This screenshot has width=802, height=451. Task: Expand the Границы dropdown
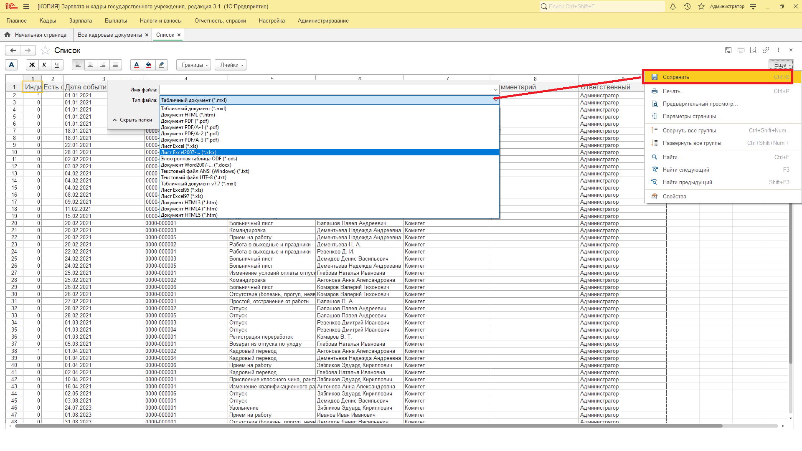pyautogui.click(x=194, y=65)
